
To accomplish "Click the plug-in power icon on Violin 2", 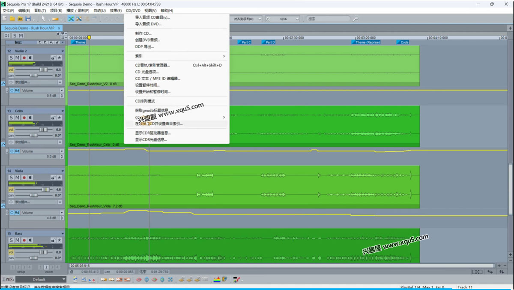I will click(11, 82).
